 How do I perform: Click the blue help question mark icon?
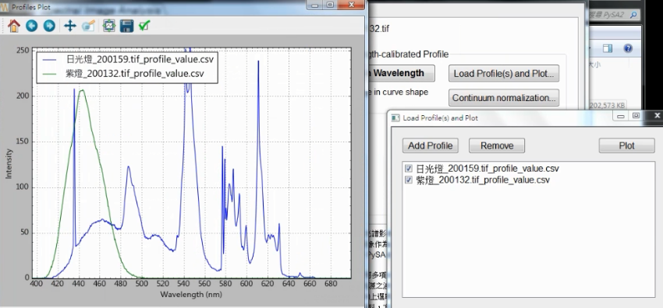coord(627,48)
